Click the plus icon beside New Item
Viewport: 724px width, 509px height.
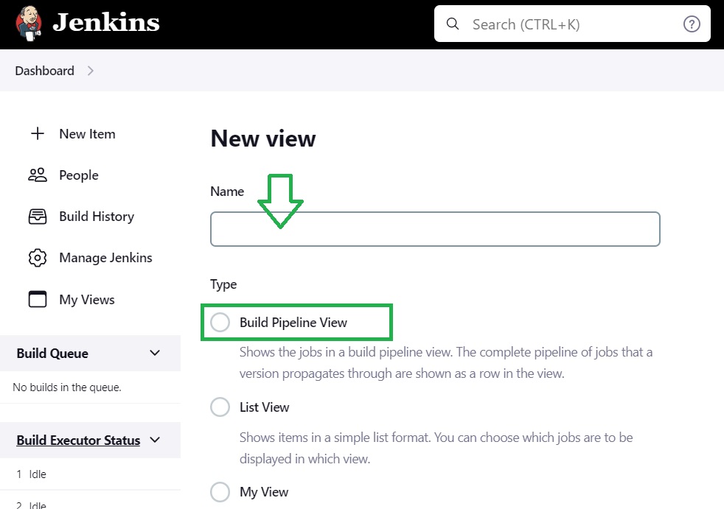[38, 134]
